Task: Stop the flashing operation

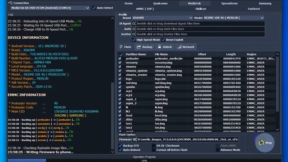Action: click(x=265, y=143)
